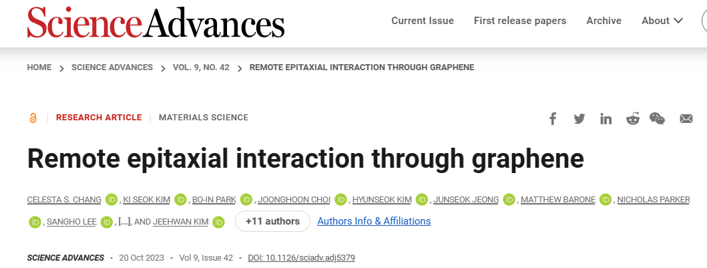
Task: Share article on LinkedIn
Action: 606,119
